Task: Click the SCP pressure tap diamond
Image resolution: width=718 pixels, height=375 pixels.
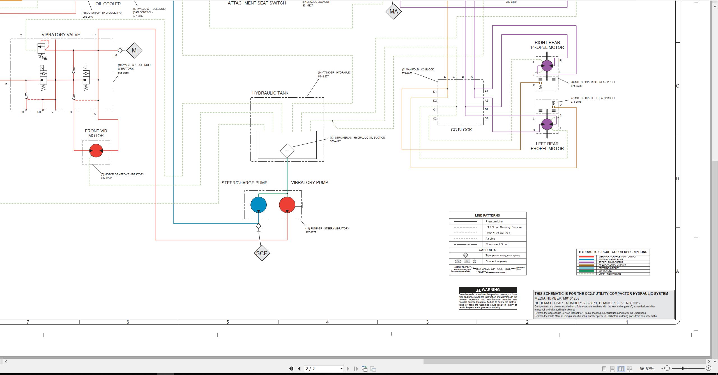Action: (262, 253)
